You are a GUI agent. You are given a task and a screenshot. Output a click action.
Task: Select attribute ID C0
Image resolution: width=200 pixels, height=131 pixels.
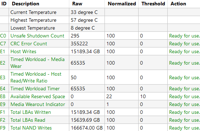pos(3,36)
